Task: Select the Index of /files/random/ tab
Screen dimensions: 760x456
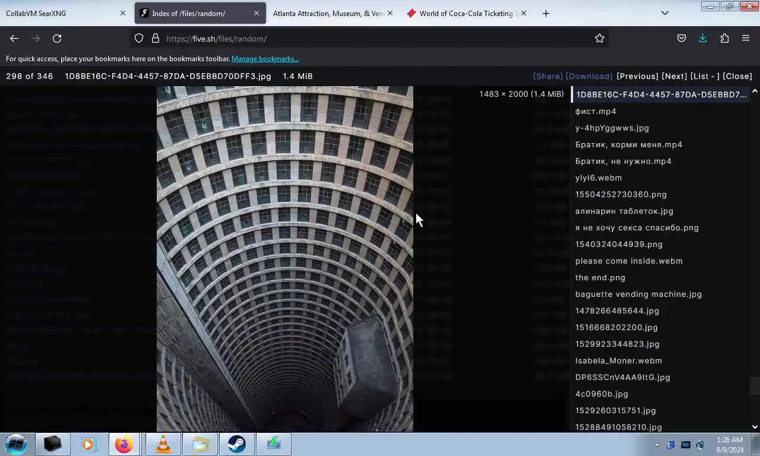Action: (199, 13)
